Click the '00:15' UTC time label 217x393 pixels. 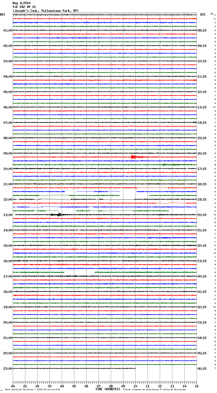coord(202,276)
